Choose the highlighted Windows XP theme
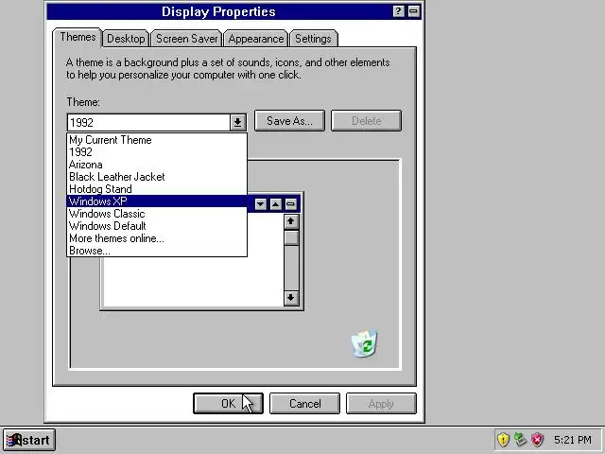Screen dimensions: 605x454 pyautogui.click(x=157, y=201)
